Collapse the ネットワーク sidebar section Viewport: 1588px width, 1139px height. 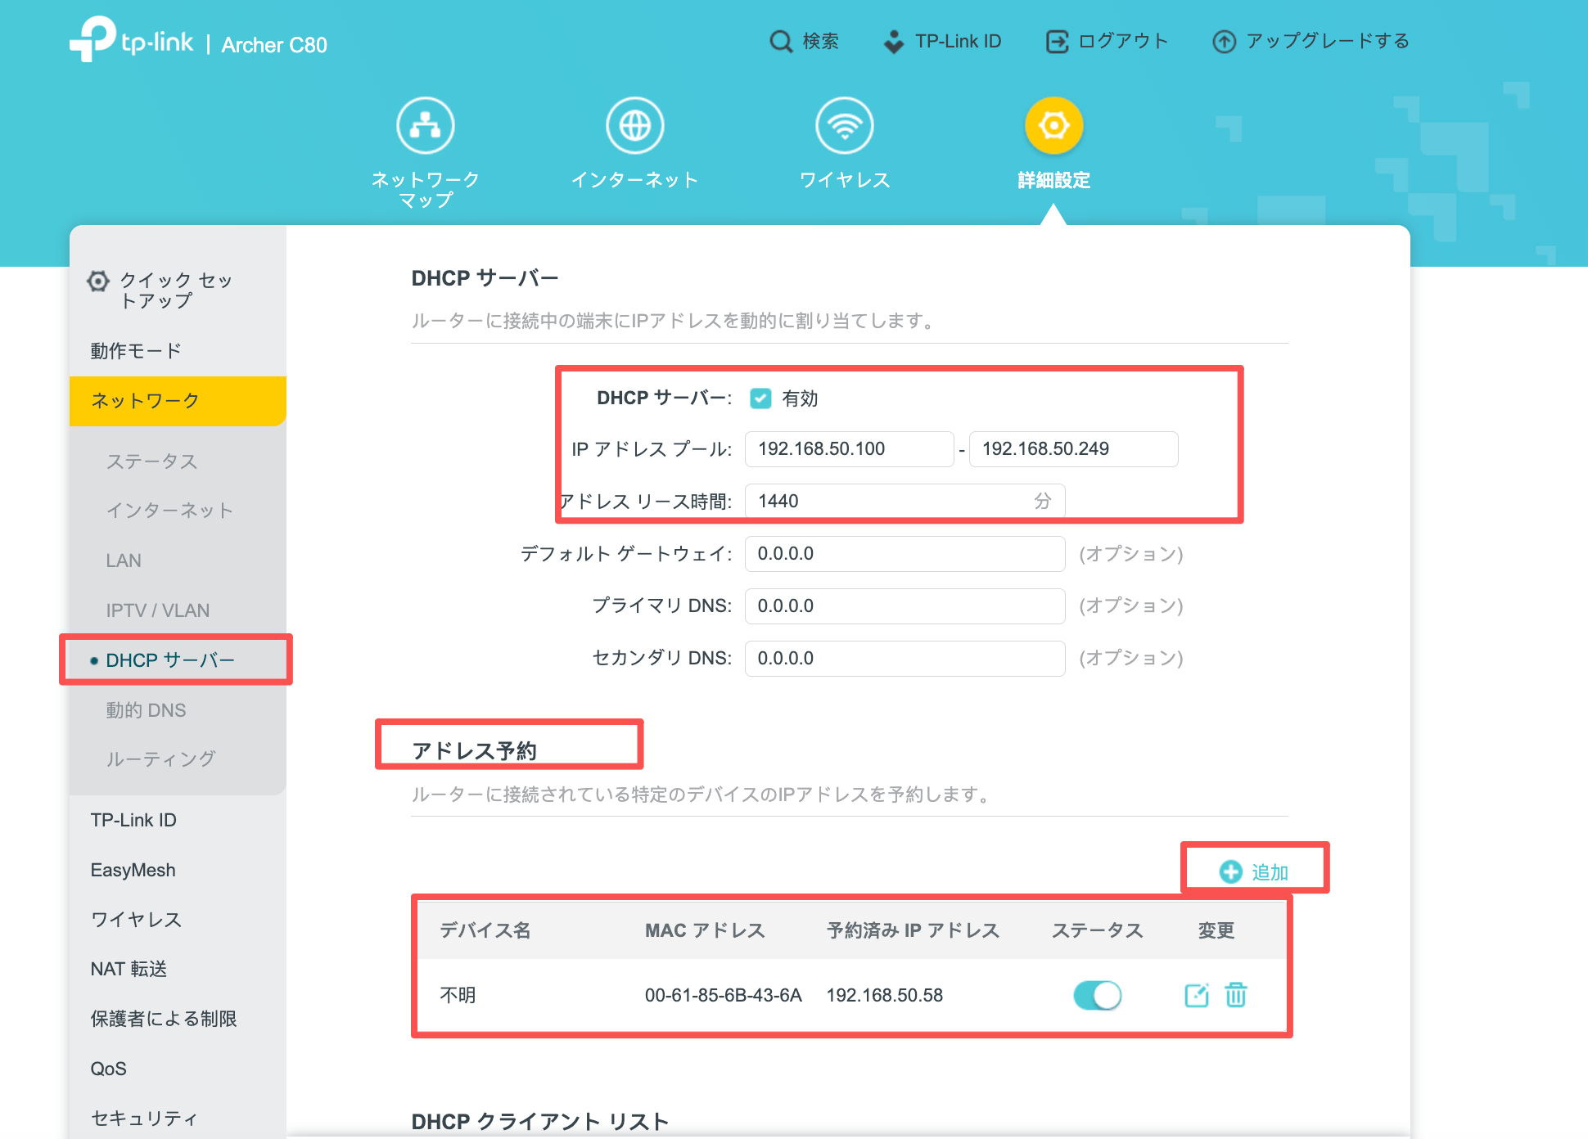coord(178,401)
